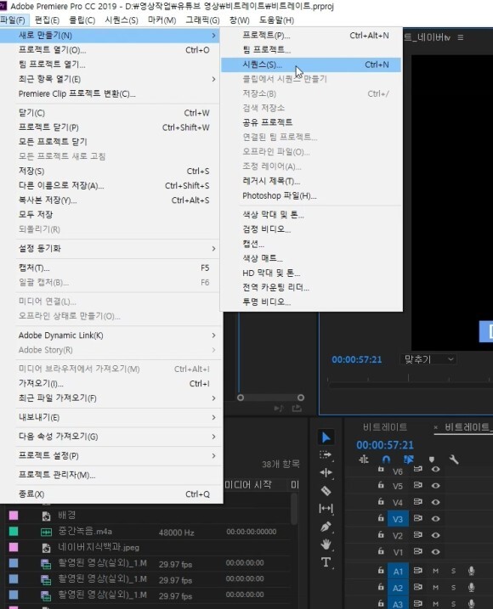Sort by 미디어 시작 column header
493x609 pixels.
click(248, 484)
